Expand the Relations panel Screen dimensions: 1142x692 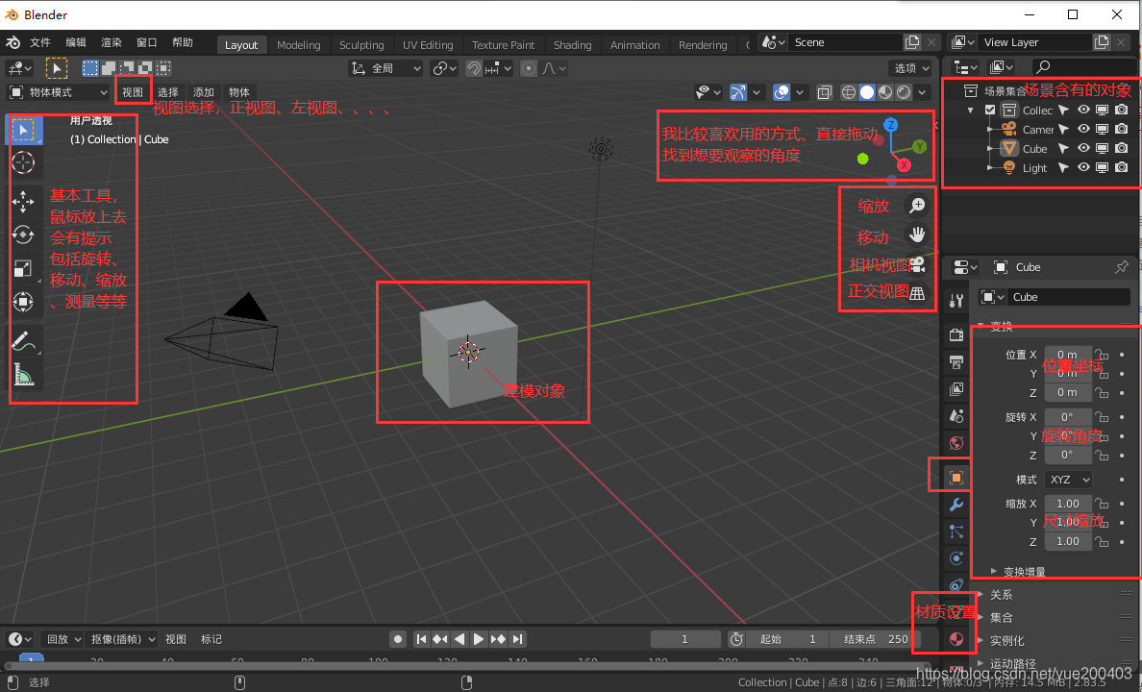(1001, 594)
